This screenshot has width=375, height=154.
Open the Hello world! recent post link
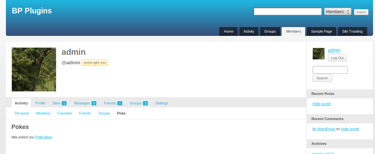[322, 104]
